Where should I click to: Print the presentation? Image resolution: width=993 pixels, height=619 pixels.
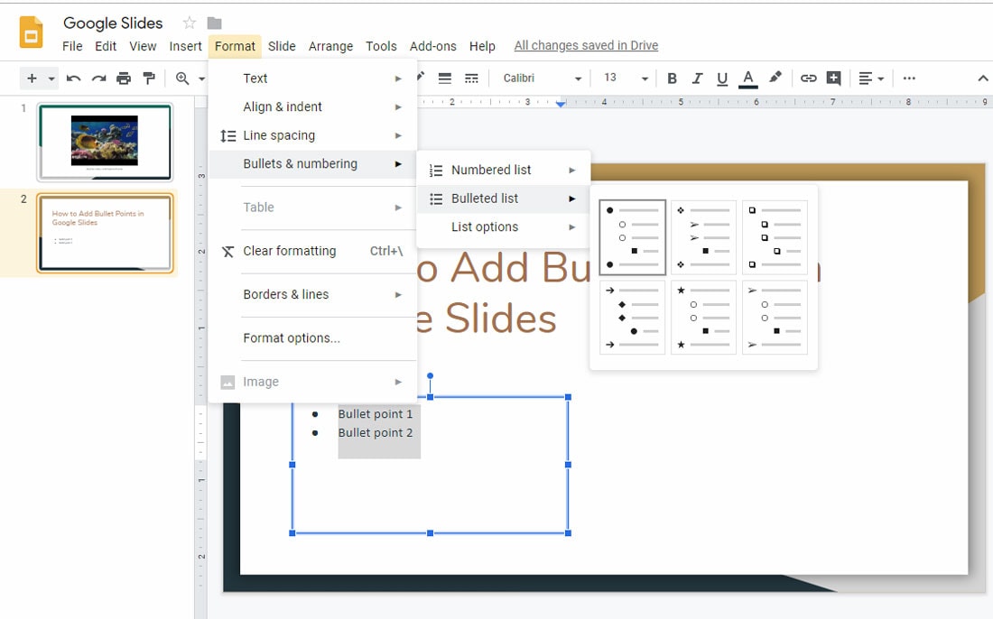pyautogui.click(x=124, y=79)
